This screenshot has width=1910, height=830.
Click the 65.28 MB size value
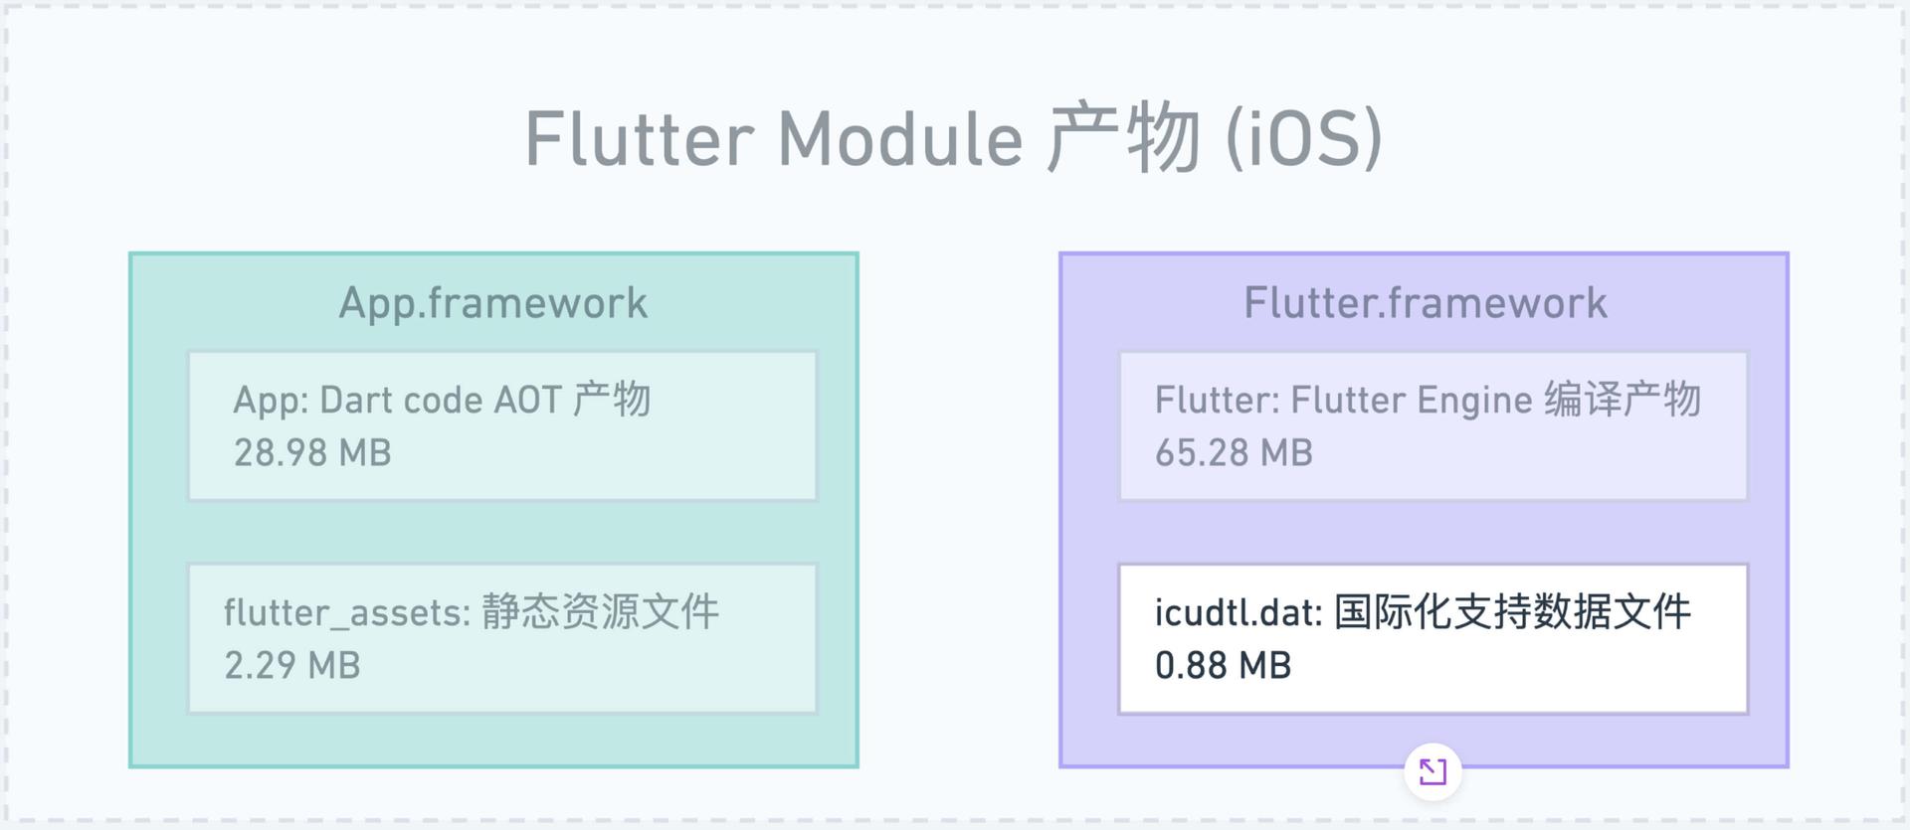pos(1234,453)
